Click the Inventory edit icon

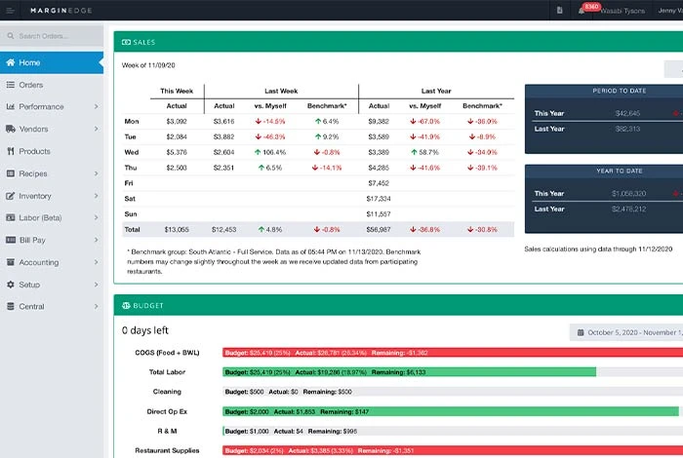11,196
